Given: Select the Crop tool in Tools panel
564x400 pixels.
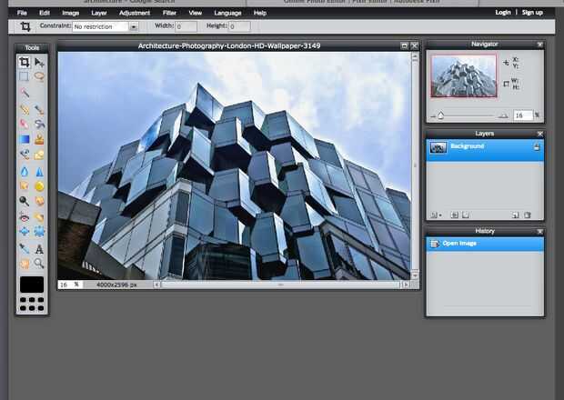Looking at the screenshot, I should tap(24, 62).
